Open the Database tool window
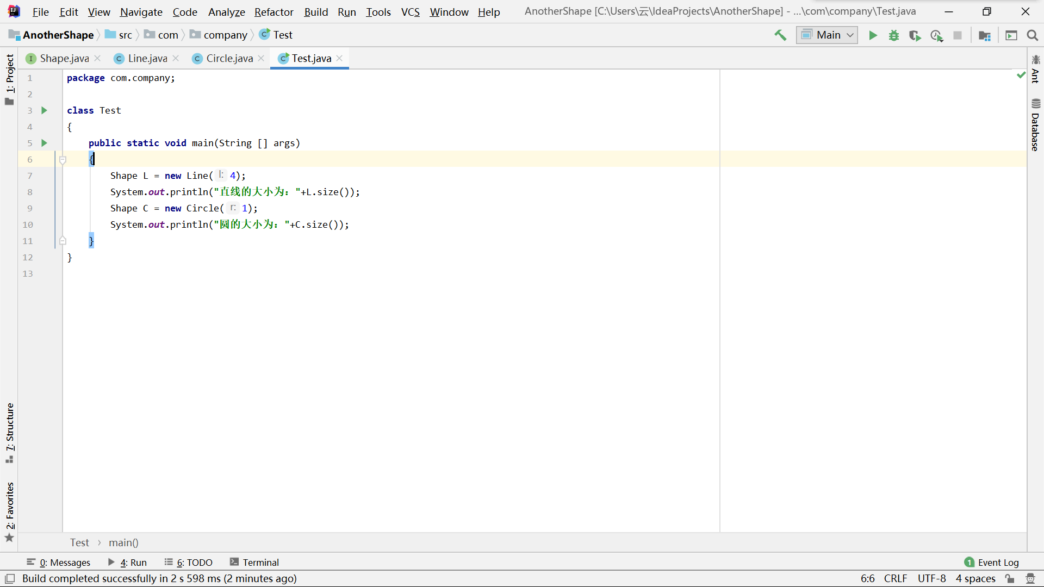Screen dimensions: 1044x587 (x=1035, y=125)
